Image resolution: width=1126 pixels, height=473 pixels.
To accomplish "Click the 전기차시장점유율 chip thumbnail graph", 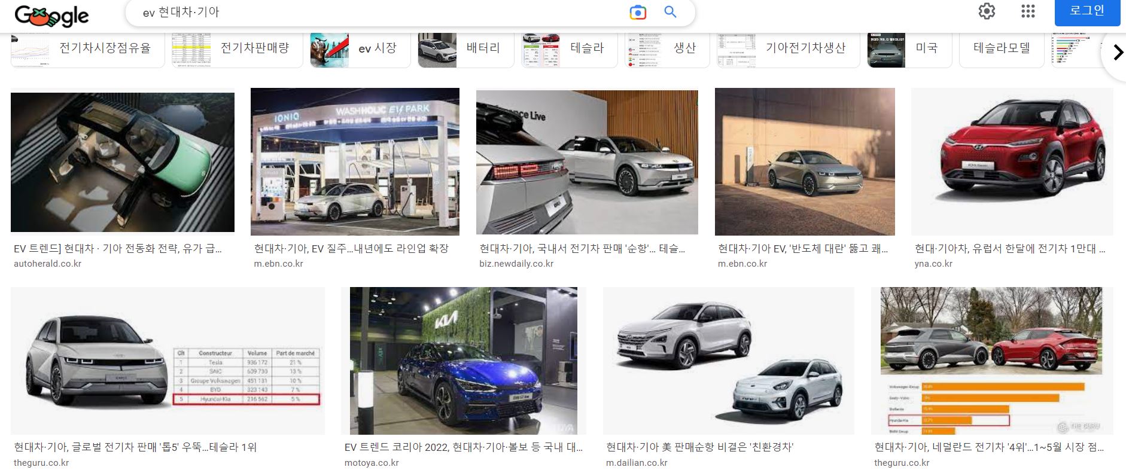I will point(30,50).
